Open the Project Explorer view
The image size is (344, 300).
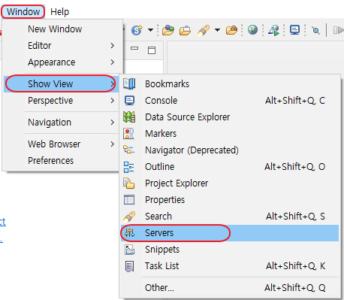coord(230,183)
